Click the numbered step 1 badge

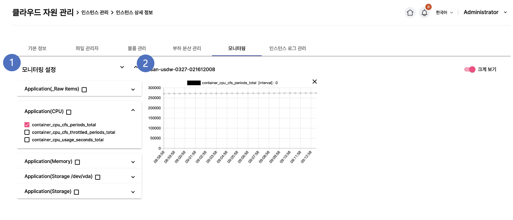click(x=12, y=63)
